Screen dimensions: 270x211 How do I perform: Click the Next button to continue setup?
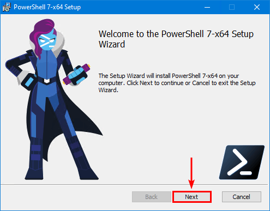192,197
